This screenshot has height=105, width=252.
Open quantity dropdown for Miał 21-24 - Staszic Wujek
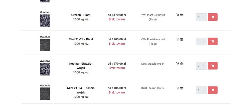point(201,90)
